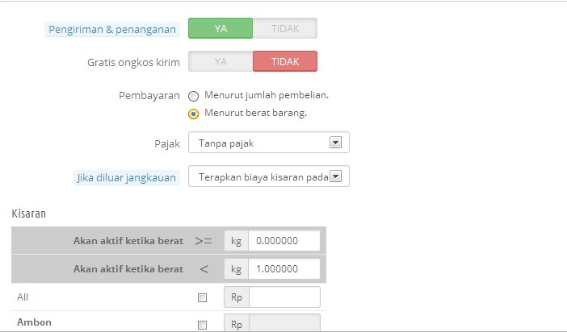Check the All zones checkbox
The height and width of the screenshot is (332, 567).
[x=202, y=297]
